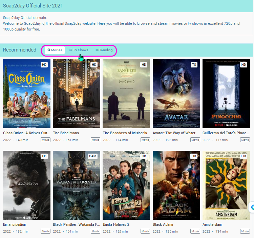This screenshot has height=238, width=254.
Task: Click Movie tag under Wakanda Forever
Action: coord(96,231)
